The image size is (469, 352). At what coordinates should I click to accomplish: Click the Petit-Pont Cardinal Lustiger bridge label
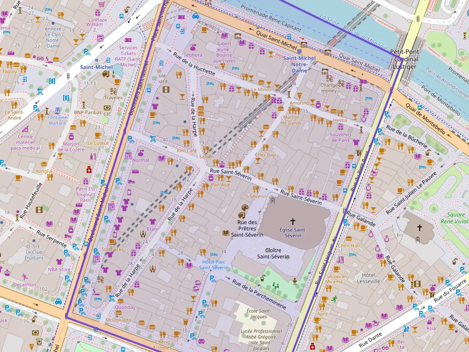coord(404,59)
